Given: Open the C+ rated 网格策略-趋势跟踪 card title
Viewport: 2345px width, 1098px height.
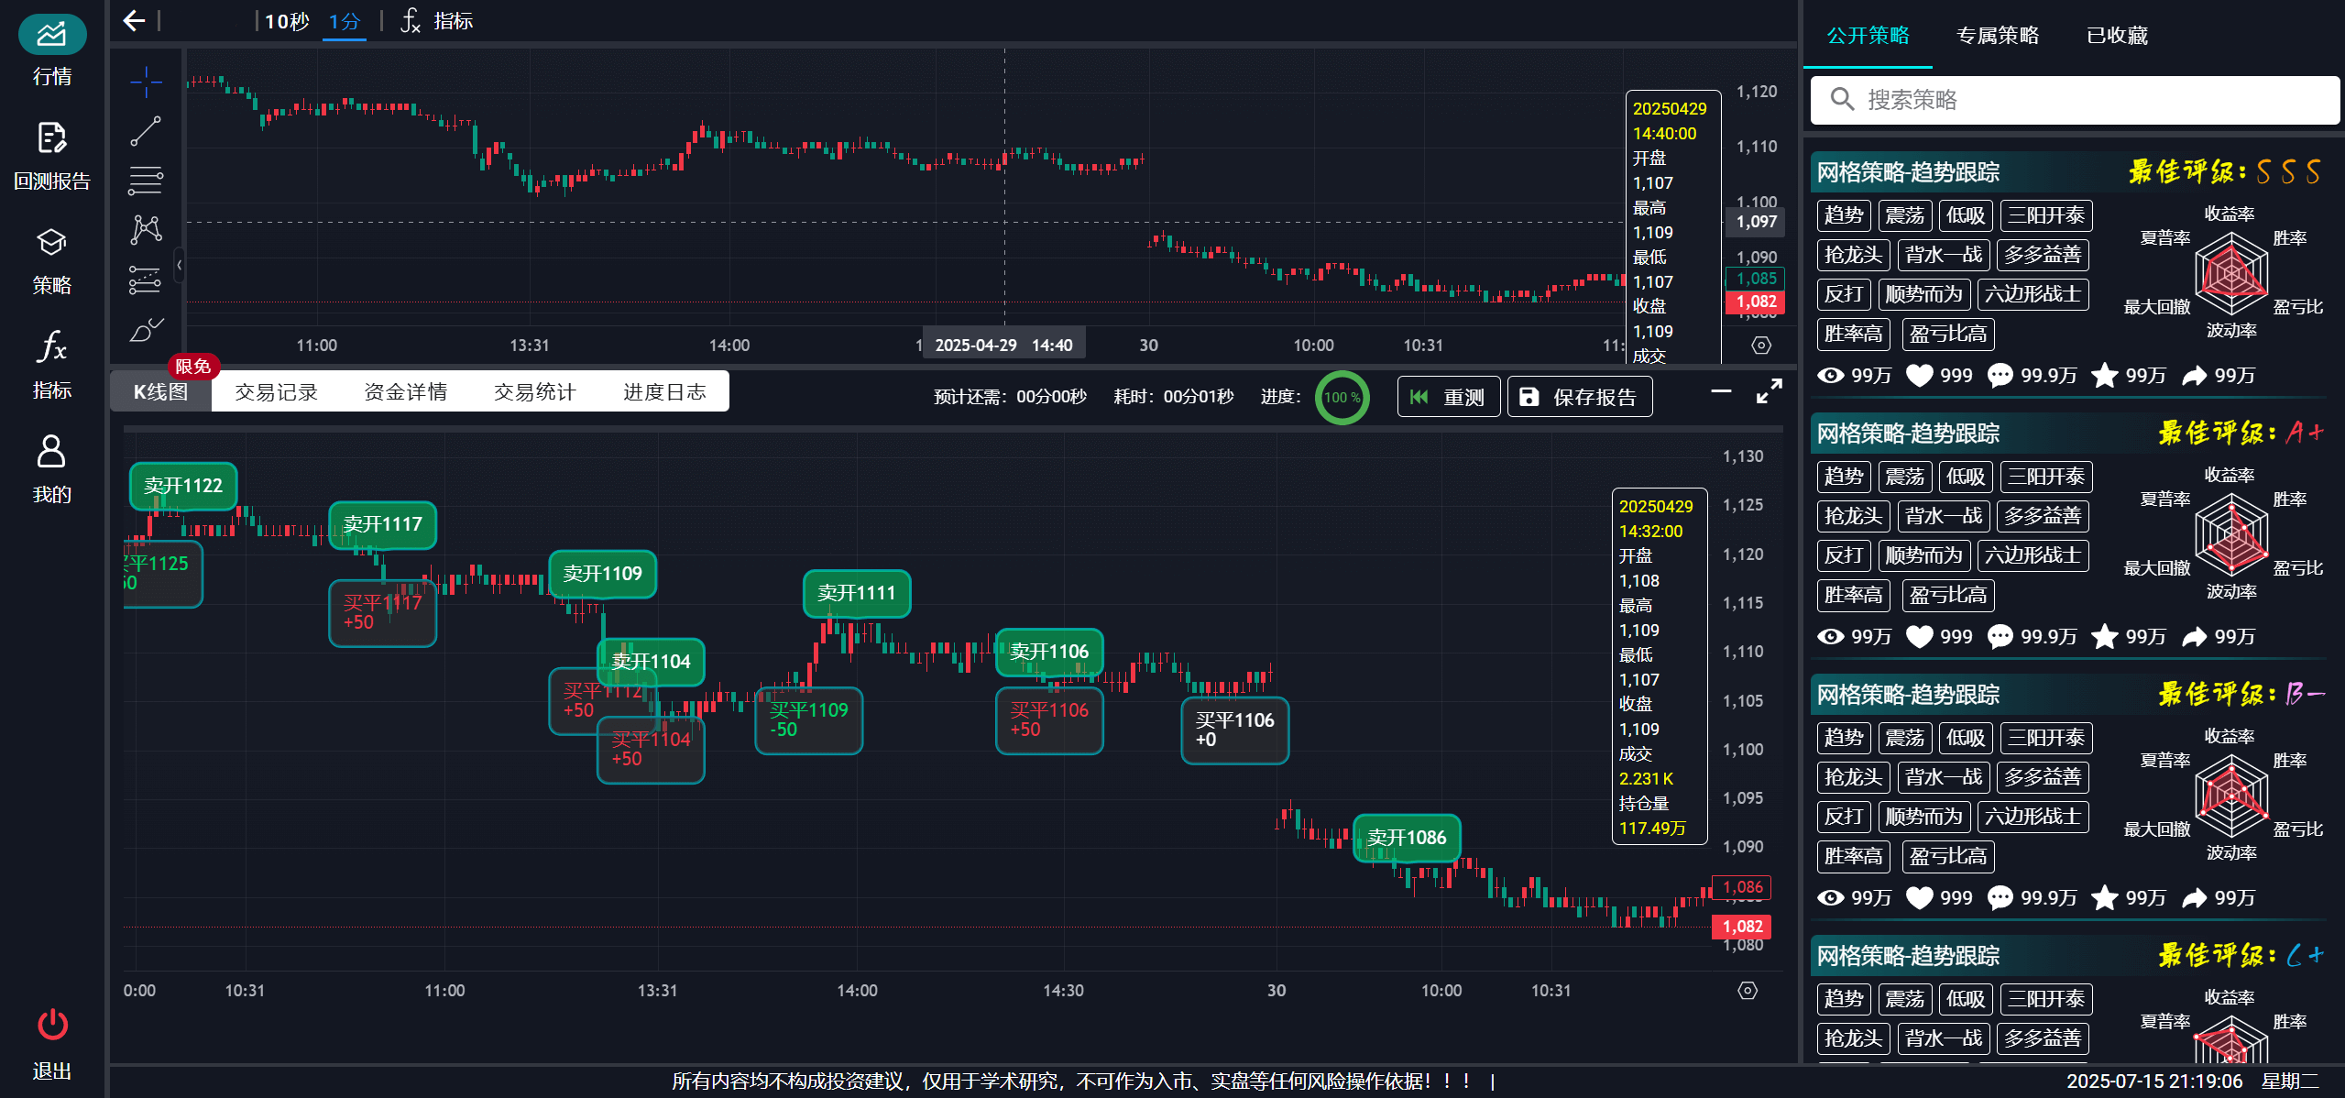Looking at the screenshot, I should [1909, 956].
